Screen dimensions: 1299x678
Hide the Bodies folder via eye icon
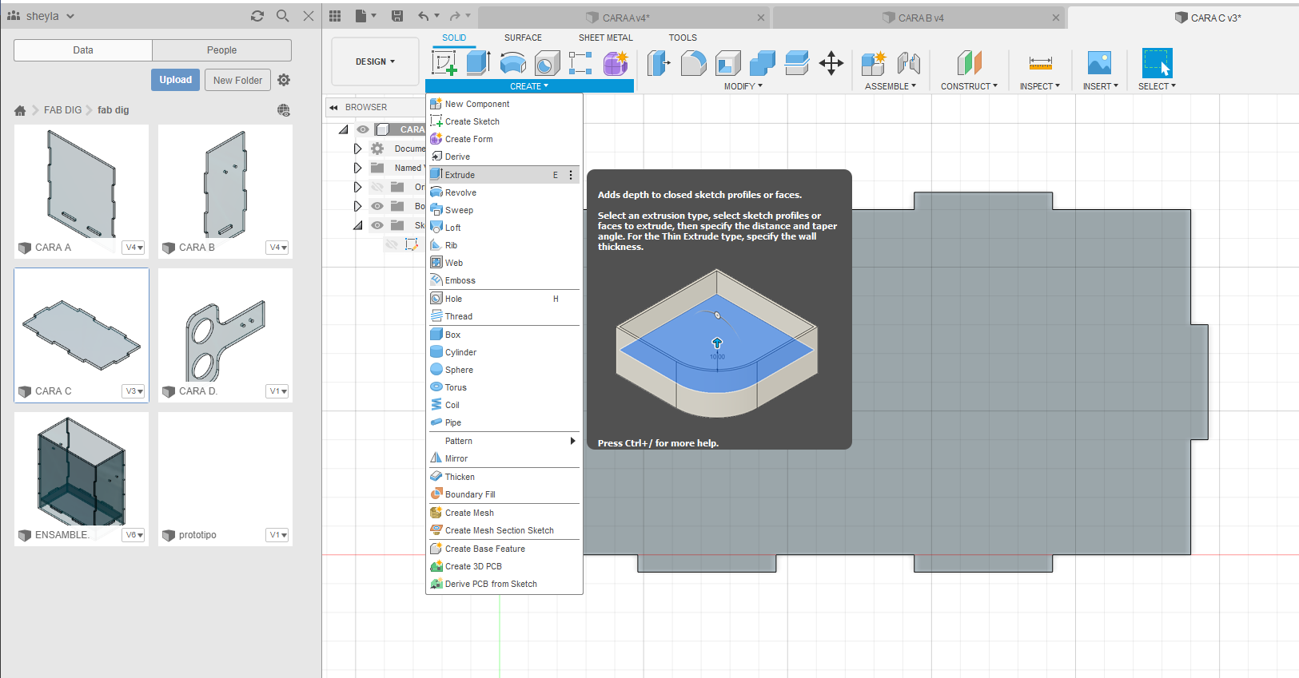tap(377, 206)
